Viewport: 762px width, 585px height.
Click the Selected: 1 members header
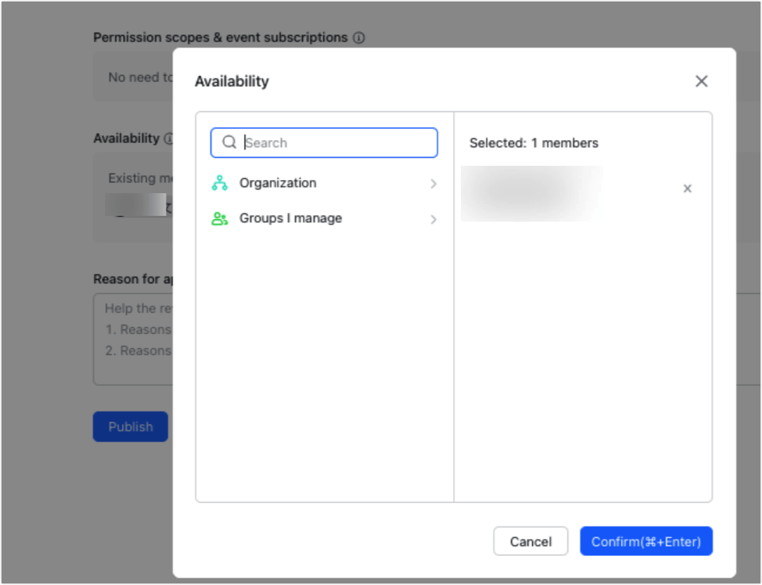point(534,142)
